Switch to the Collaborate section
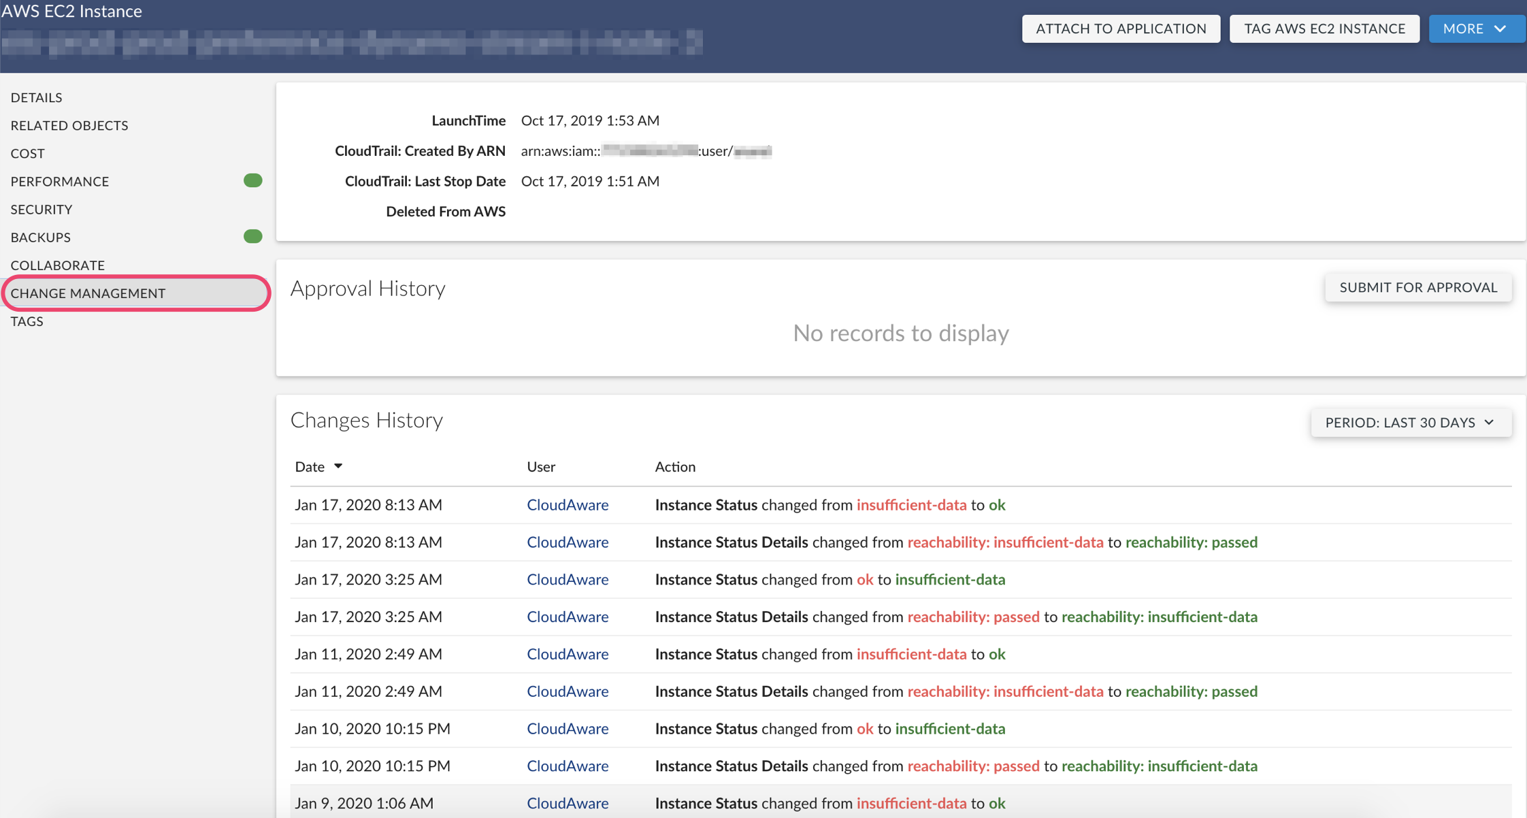The height and width of the screenshot is (818, 1527). 58,265
